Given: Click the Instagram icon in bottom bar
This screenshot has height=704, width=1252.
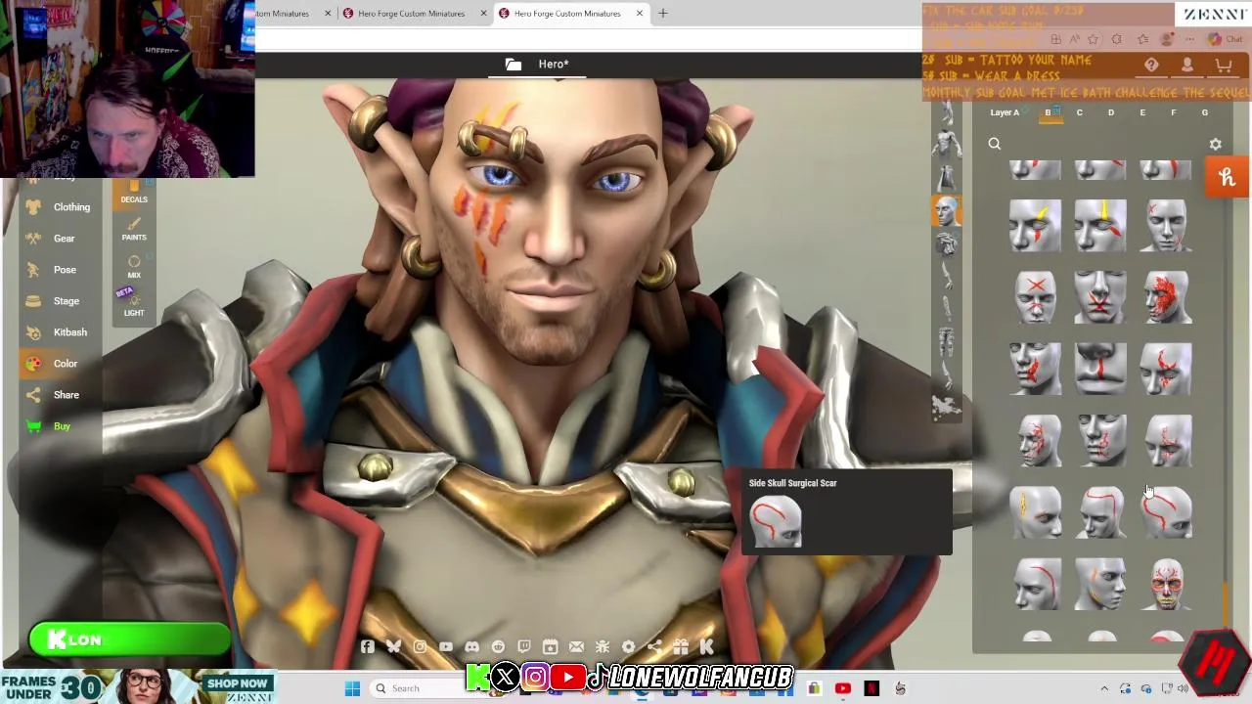Looking at the screenshot, I should point(420,646).
